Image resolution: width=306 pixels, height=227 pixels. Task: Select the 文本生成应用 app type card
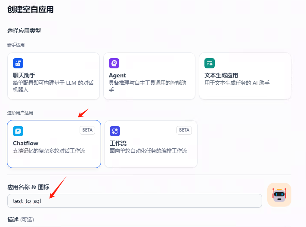[x=245, y=76]
